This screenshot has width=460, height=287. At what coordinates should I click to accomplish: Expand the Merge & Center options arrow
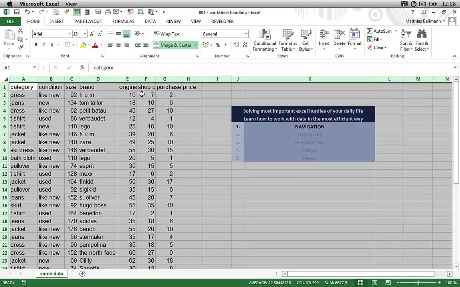[196, 45]
